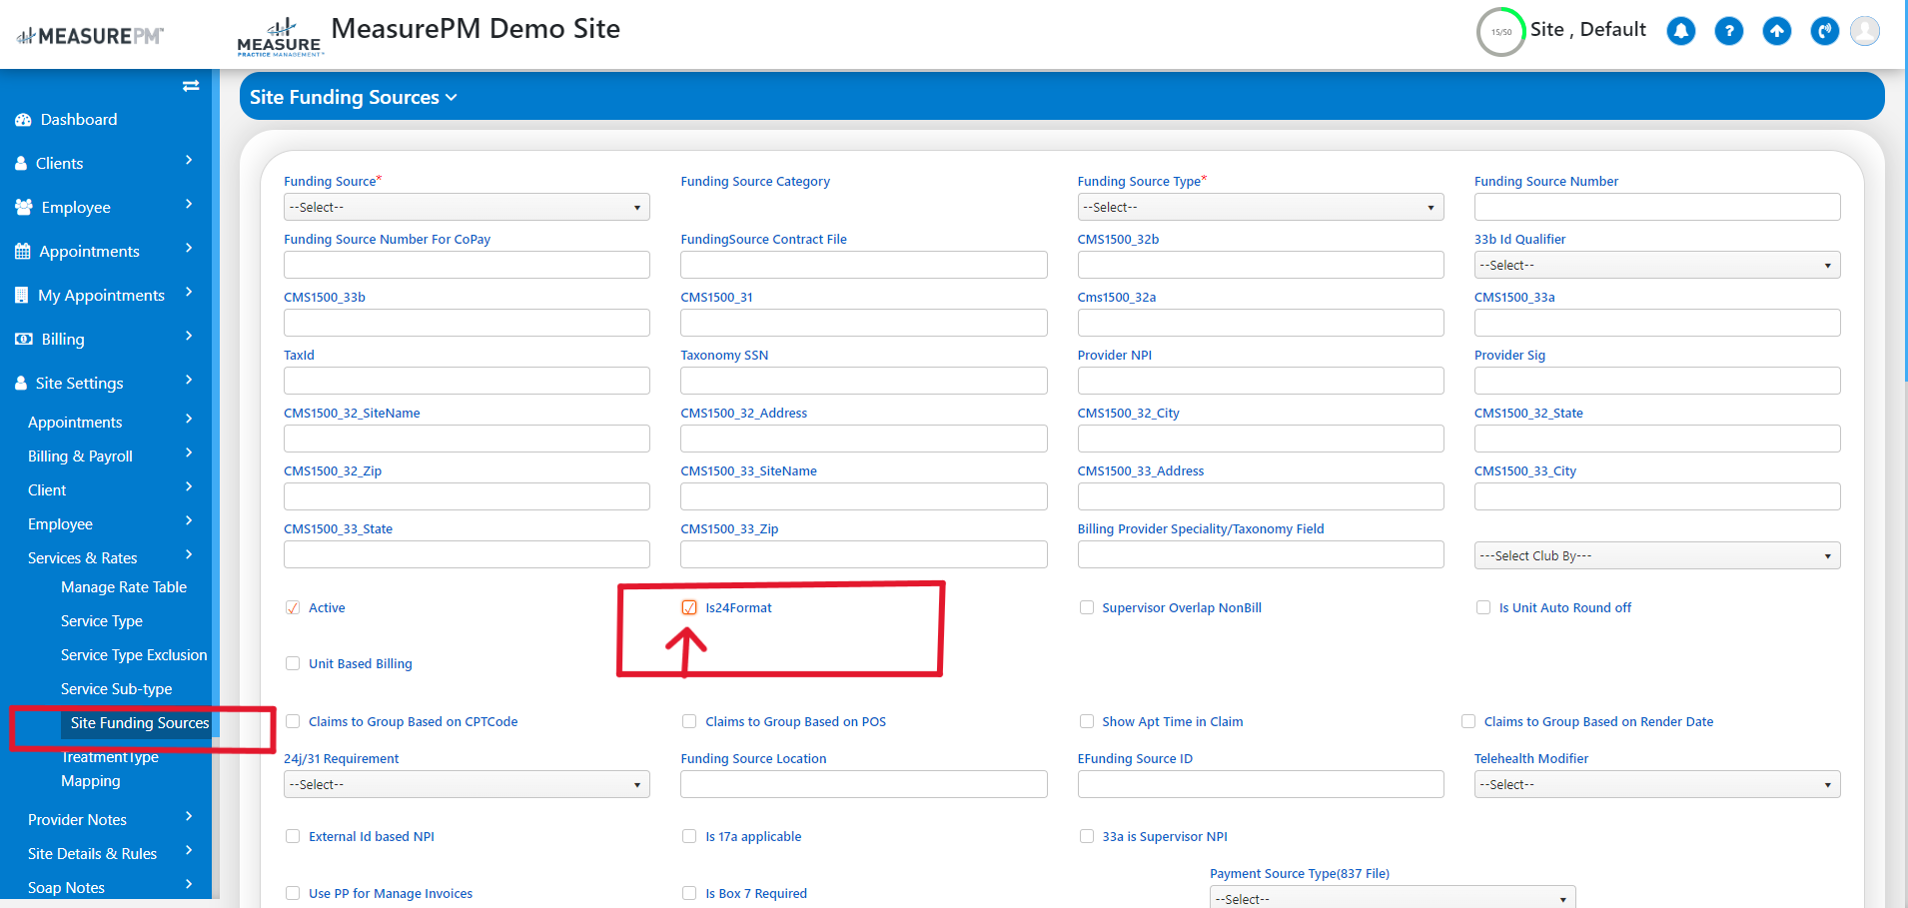This screenshot has height=908, width=1908.
Task: Expand Billing & Payroll submenu chevron
Action: coord(189,453)
